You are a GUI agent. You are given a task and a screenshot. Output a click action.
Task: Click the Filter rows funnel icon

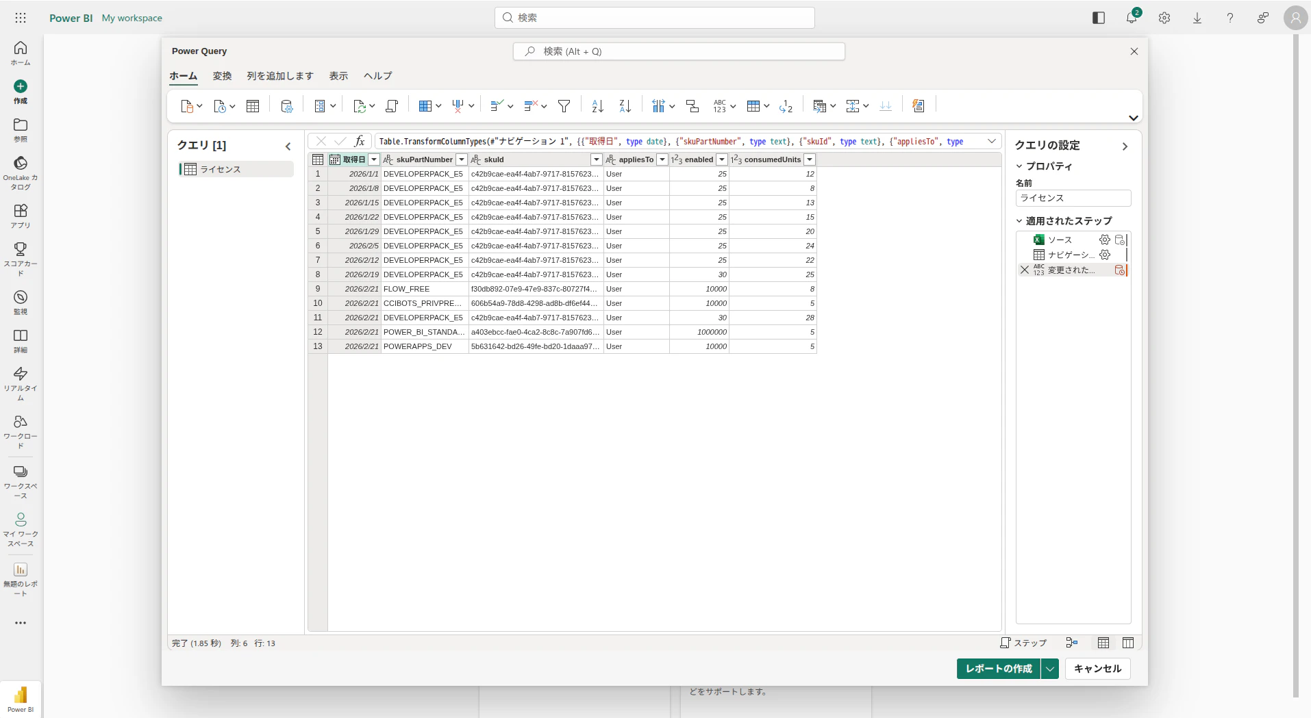click(564, 106)
